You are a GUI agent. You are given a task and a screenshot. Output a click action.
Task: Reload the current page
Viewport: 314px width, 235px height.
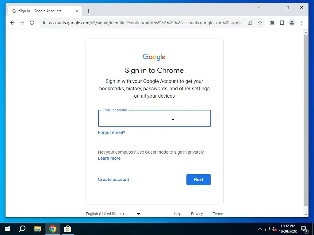pyautogui.click(x=32, y=23)
